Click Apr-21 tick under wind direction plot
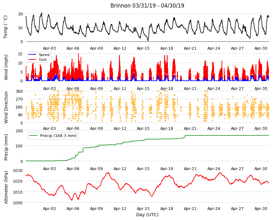 [190, 128]
